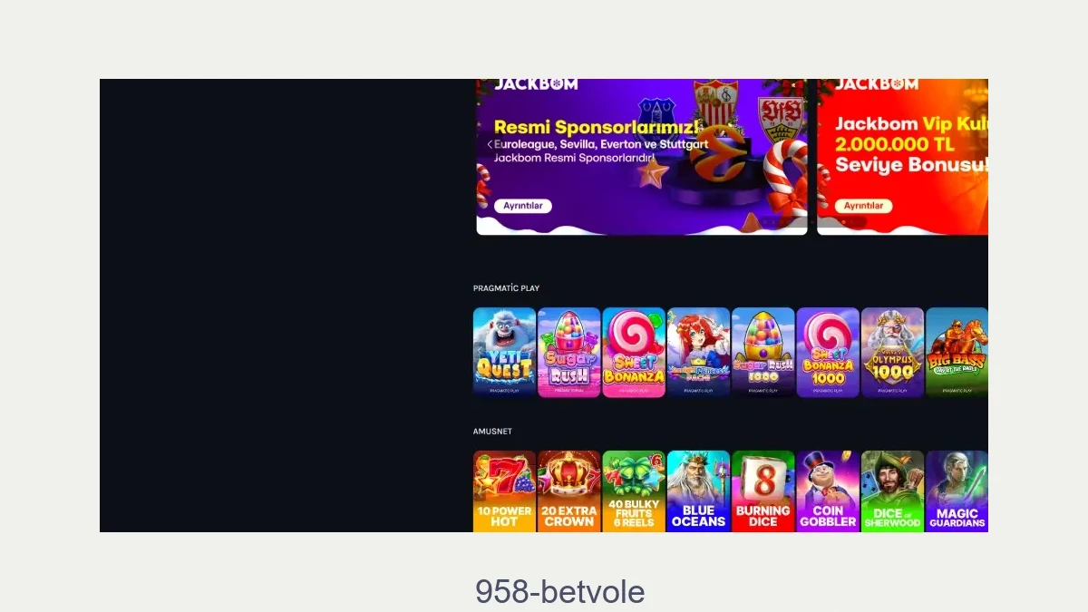Select the Sugar Rush 1000 game

click(x=763, y=353)
